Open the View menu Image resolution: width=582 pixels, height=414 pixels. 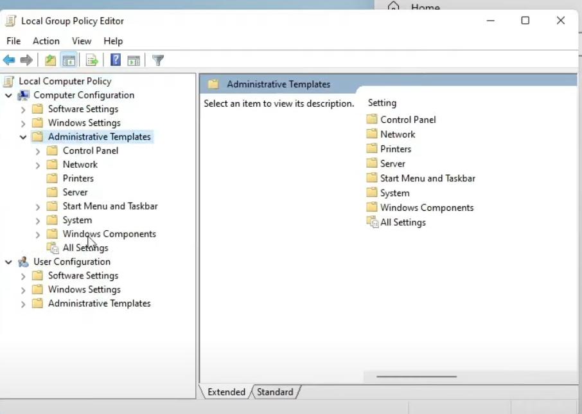click(x=82, y=41)
